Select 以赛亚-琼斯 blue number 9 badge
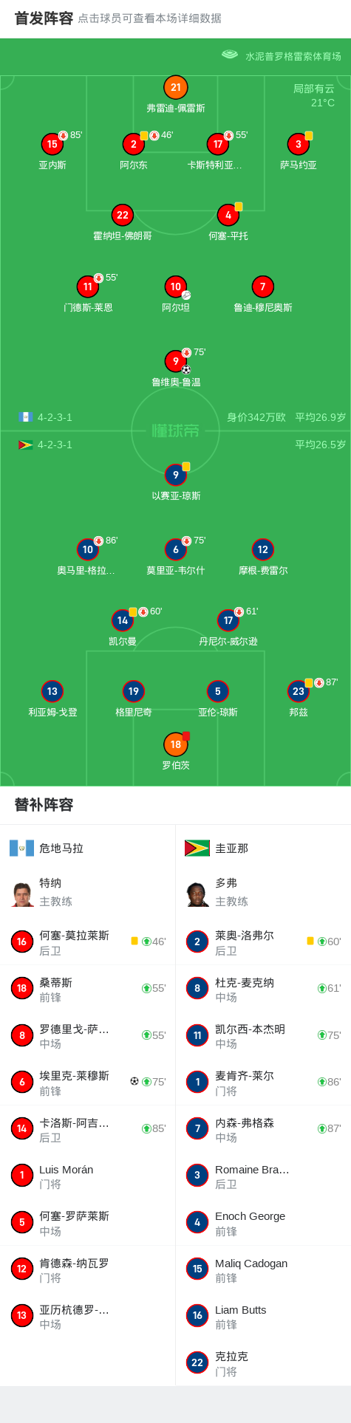351x1423 pixels. coord(176,475)
